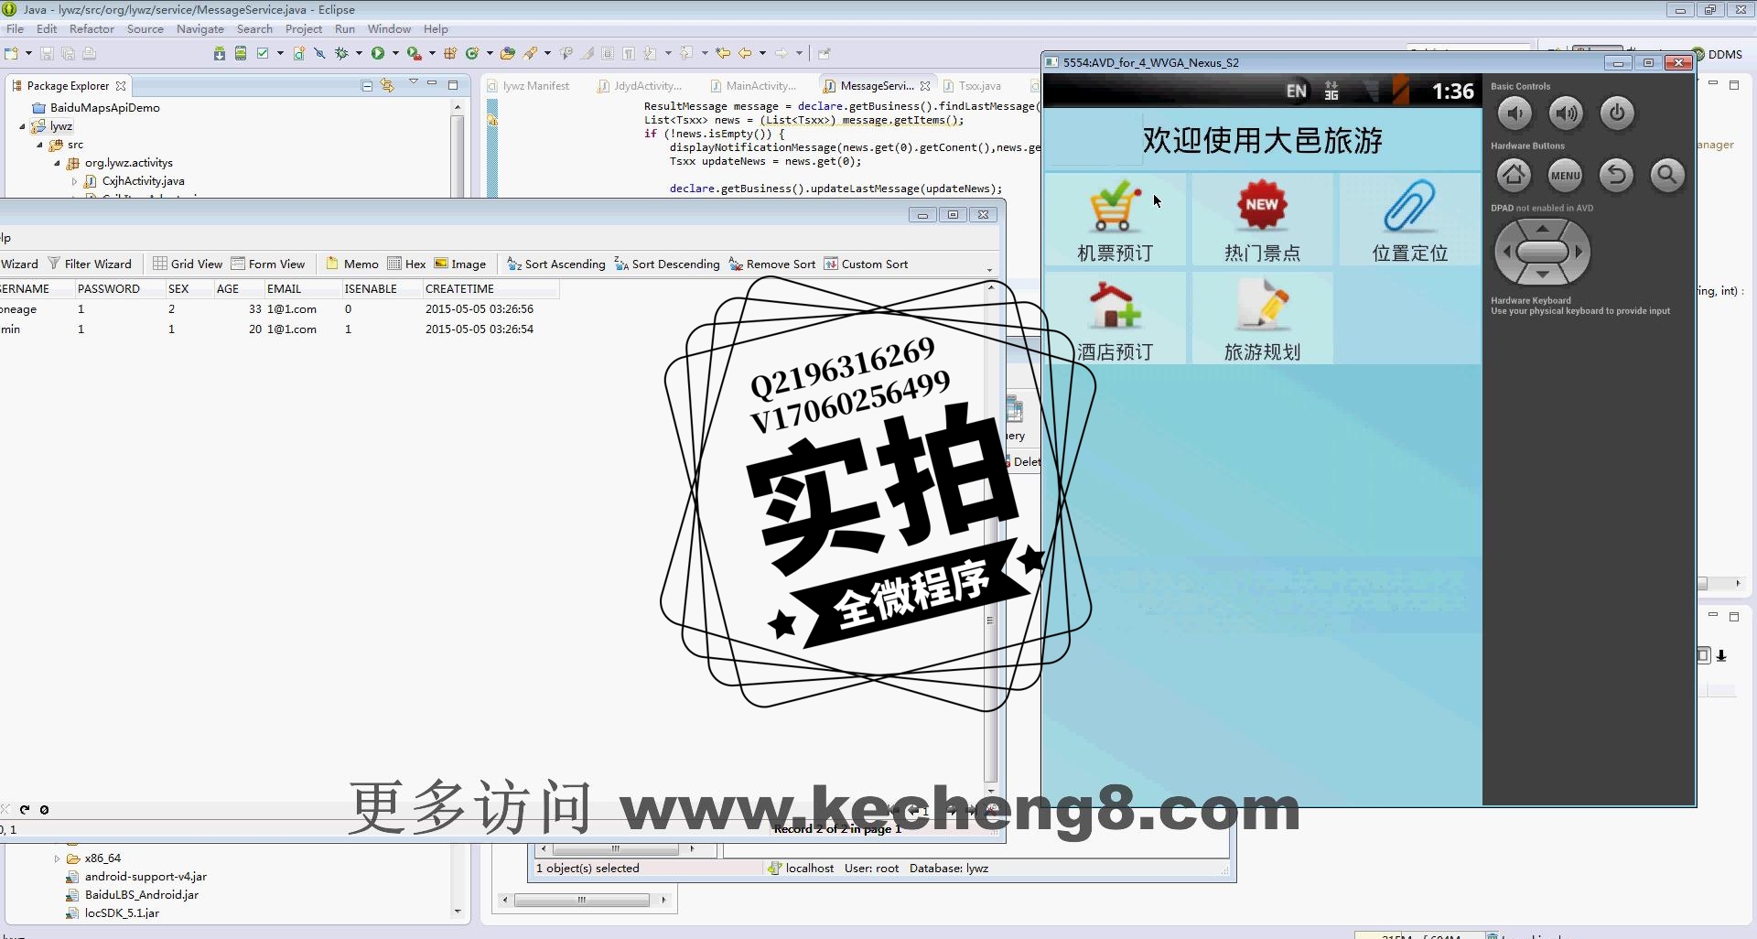The image size is (1757, 939).
Task: Click the New Java Class icon
Action: [x=472, y=53]
